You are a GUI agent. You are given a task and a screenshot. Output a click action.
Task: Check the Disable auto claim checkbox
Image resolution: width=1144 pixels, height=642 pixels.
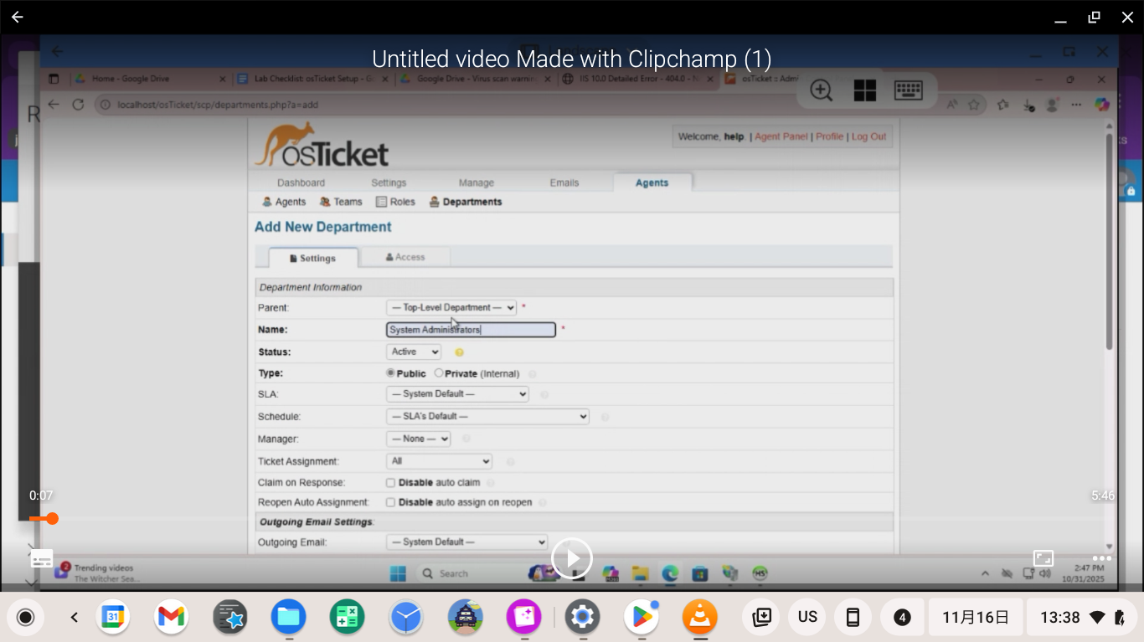coord(390,483)
